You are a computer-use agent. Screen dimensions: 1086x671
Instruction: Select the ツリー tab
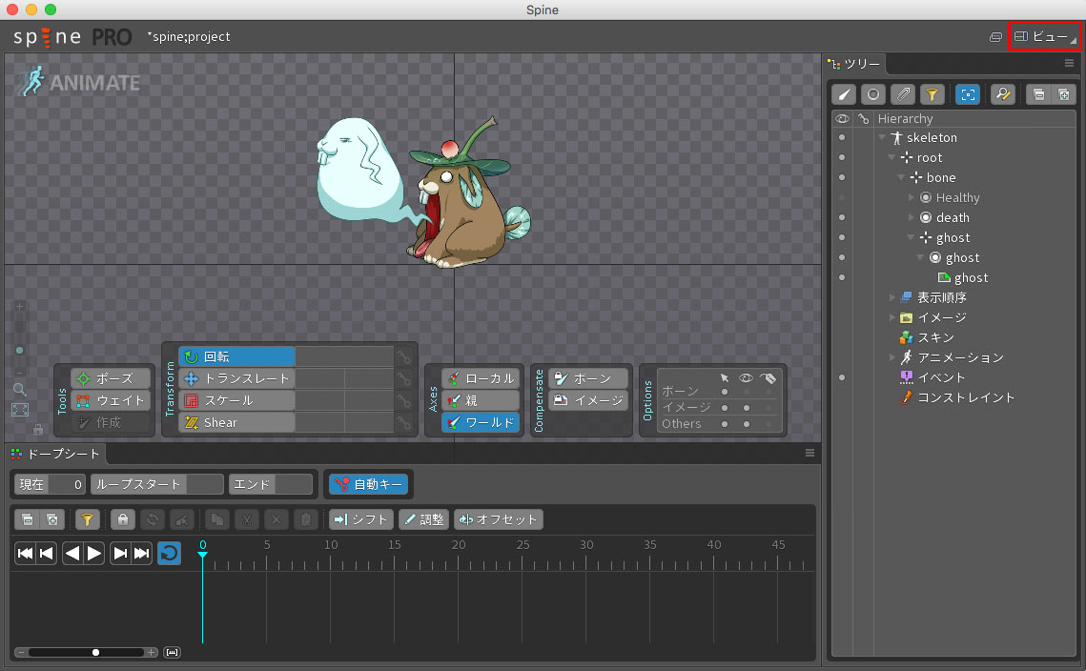click(854, 64)
